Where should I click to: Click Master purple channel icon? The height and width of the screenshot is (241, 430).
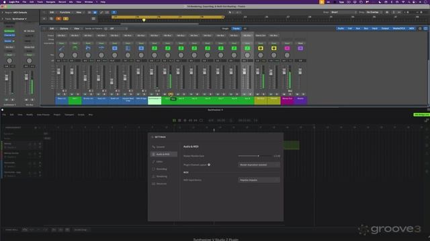[x=300, y=48]
